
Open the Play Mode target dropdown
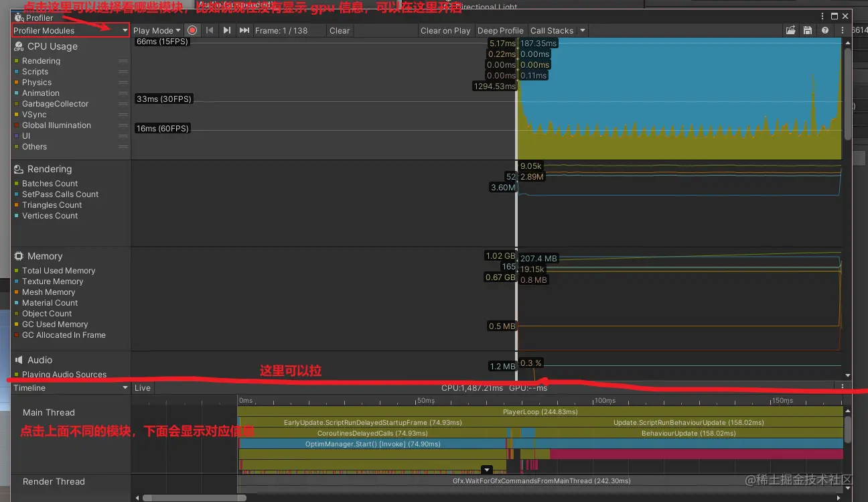(157, 30)
